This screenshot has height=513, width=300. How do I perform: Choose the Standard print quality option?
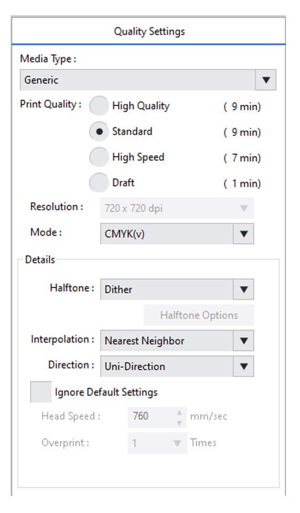(99, 132)
